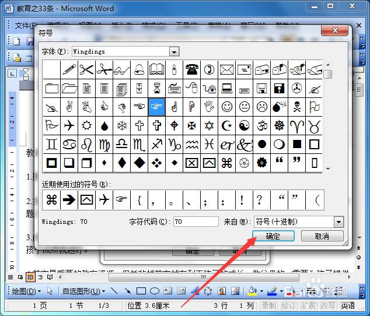Select the four-diamond cluster symbol
The image size is (370, 316).
coord(156,163)
